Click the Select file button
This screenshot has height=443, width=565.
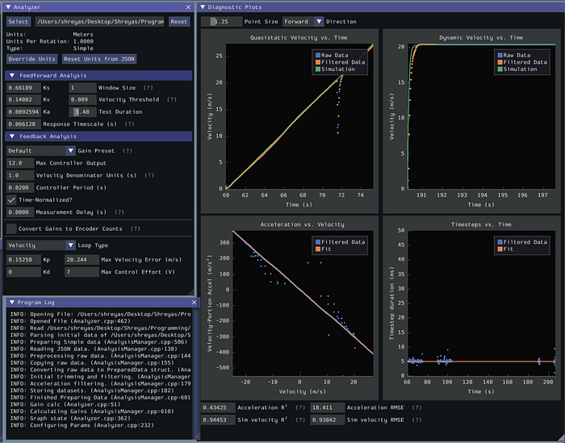coord(19,22)
